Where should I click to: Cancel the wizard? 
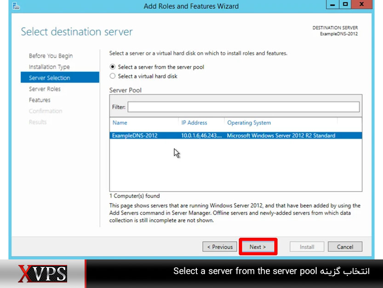coord(345,247)
